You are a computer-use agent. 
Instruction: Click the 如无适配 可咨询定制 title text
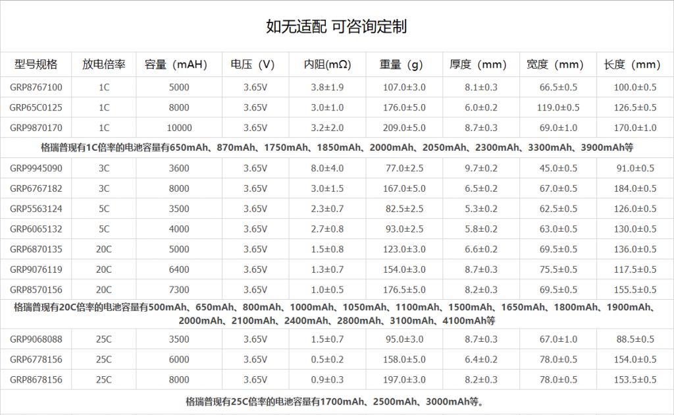(x=336, y=26)
